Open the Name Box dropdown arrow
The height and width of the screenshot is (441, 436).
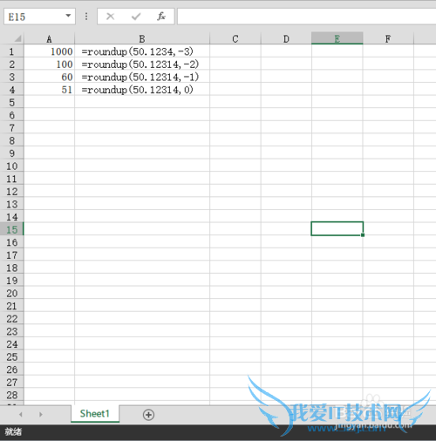tap(68, 16)
